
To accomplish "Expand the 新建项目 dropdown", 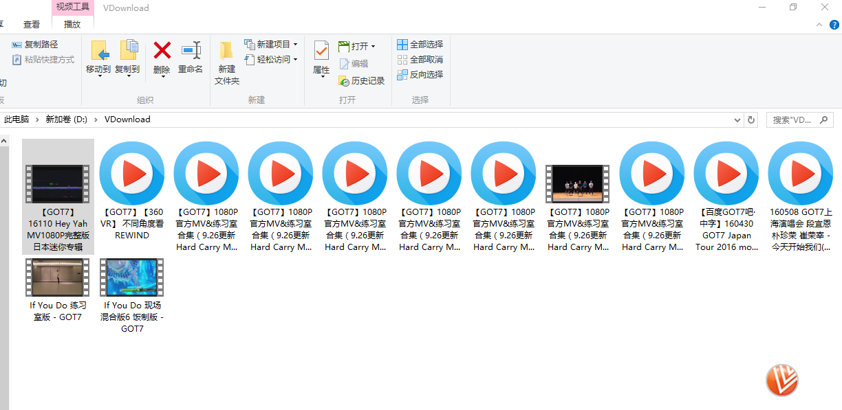I will [271, 44].
